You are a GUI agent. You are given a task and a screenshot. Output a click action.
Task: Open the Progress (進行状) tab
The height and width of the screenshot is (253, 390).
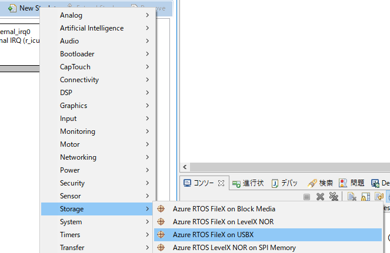point(248,183)
